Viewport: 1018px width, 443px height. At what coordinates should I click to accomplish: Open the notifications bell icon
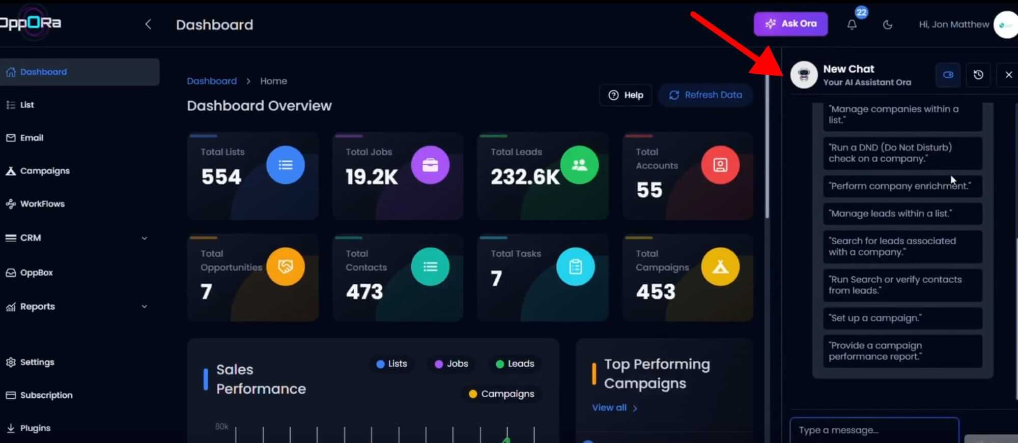[x=852, y=24]
